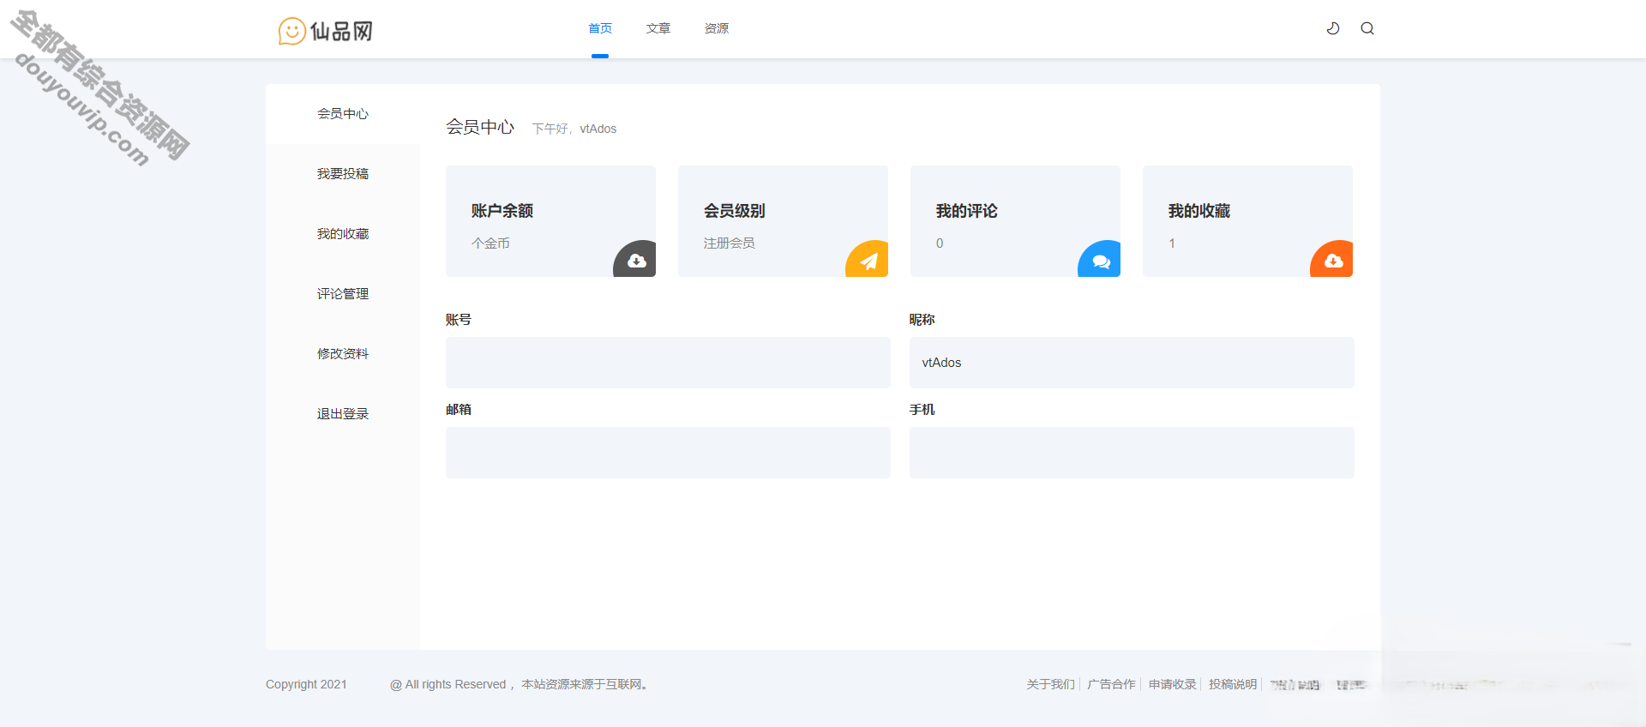This screenshot has height=727, width=1646.
Task: Click the Copyright 2021 footer text
Action: point(306,684)
